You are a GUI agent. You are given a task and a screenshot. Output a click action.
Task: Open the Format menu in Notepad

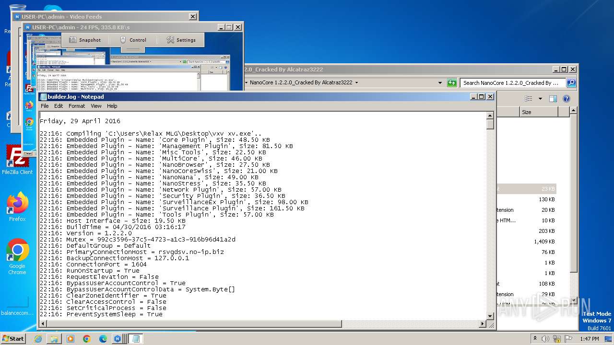(77, 106)
